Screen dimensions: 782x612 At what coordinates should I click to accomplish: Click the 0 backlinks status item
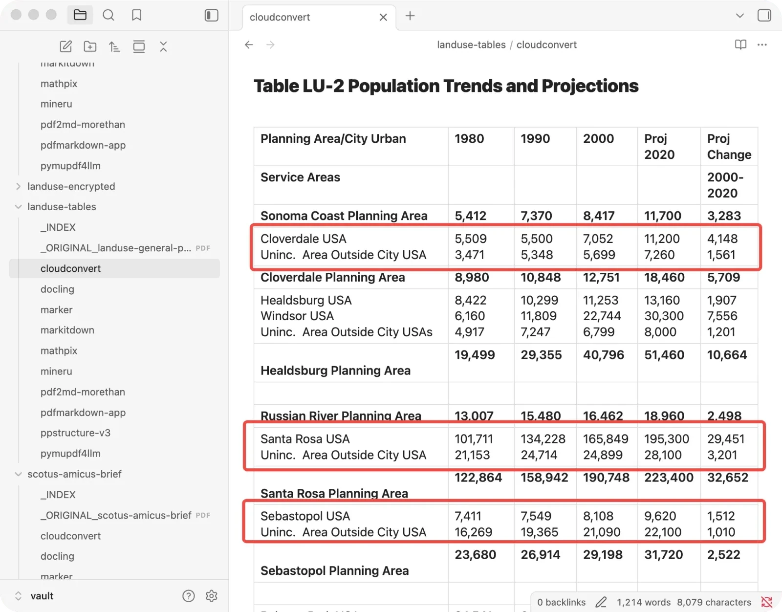pos(561,602)
